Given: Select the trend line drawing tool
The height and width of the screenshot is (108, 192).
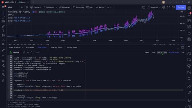Looking at the screenshot, I should pyautogui.click(x=3, y=17).
